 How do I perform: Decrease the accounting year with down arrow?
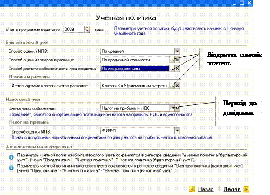point(87,31)
